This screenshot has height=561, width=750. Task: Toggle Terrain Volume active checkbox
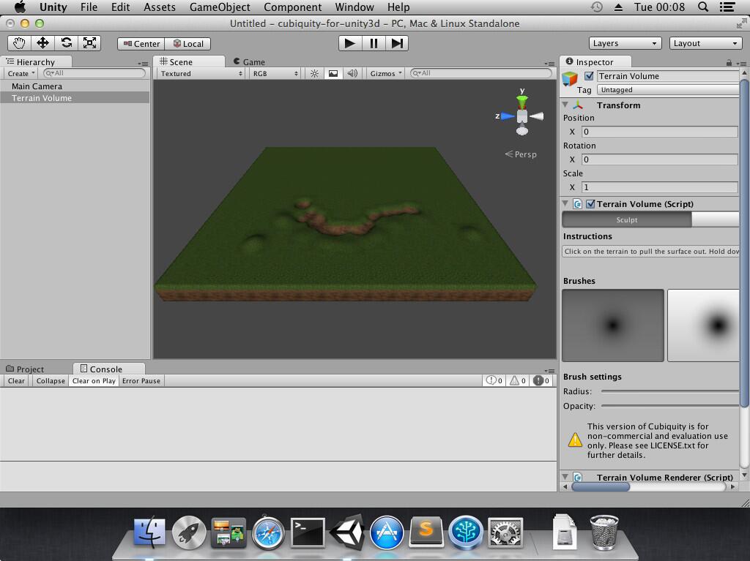pos(590,76)
